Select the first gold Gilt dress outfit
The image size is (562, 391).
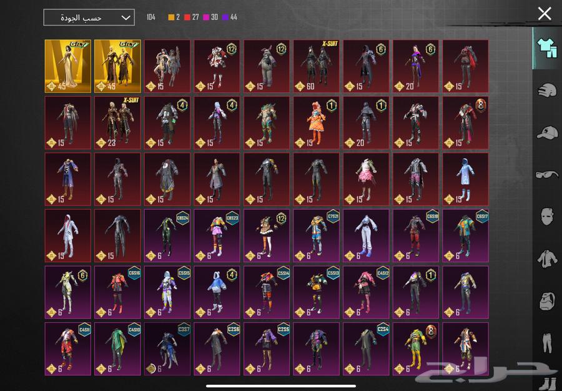click(x=68, y=66)
